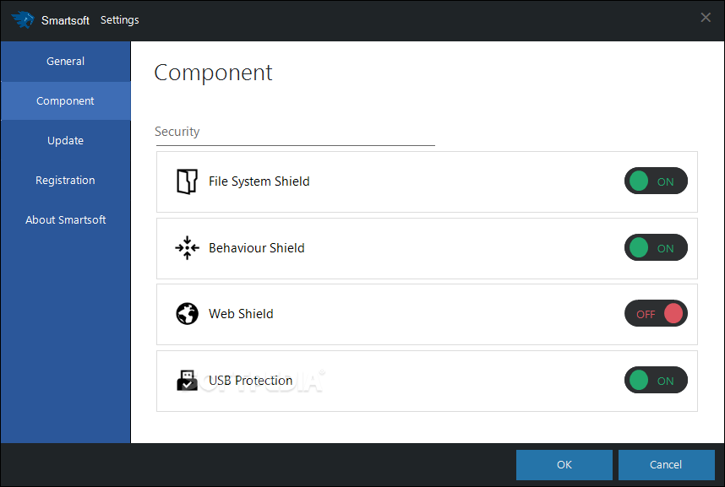Click the USB Protection drive icon
The height and width of the screenshot is (487, 725).
click(187, 381)
